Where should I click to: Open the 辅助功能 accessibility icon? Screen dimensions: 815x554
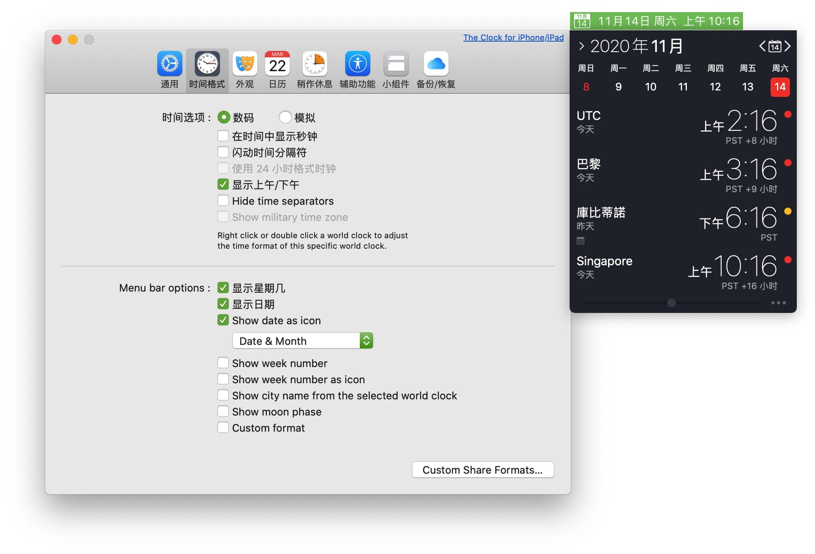coord(357,64)
